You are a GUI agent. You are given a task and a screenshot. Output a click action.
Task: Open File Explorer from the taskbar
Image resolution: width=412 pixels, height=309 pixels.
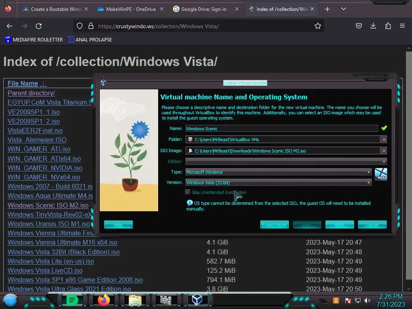[135, 300]
